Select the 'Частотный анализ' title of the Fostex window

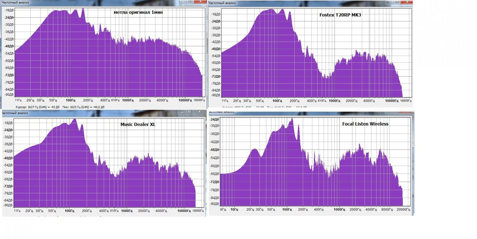(222, 3)
